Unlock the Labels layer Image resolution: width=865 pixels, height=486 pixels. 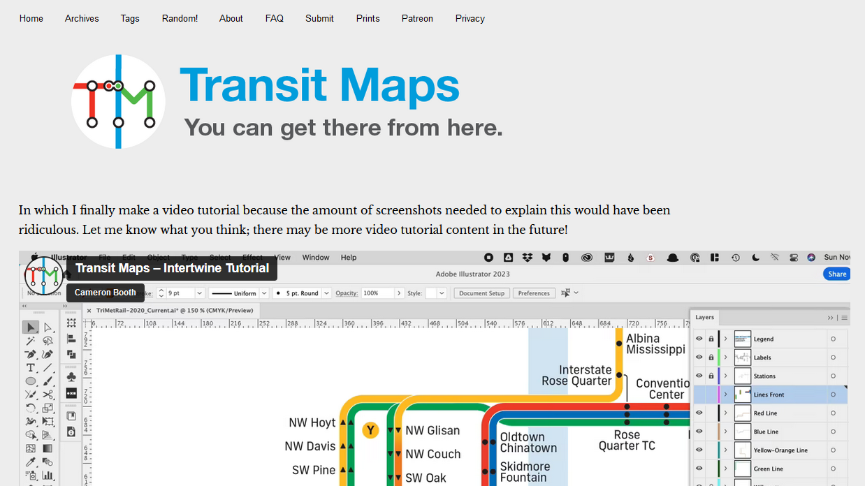click(x=711, y=358)
